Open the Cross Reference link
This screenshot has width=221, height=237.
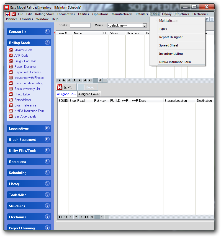(25, 105)
